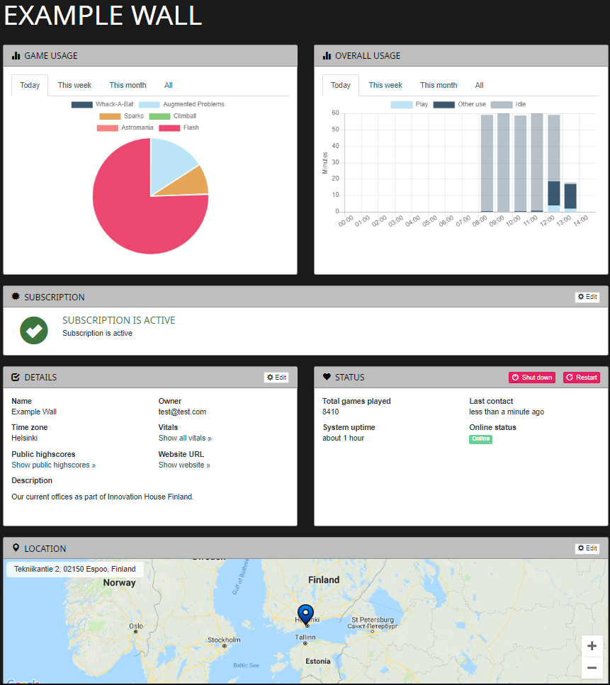610x685 pixels.
Task: Open Show website link
Action: [184, 465]
